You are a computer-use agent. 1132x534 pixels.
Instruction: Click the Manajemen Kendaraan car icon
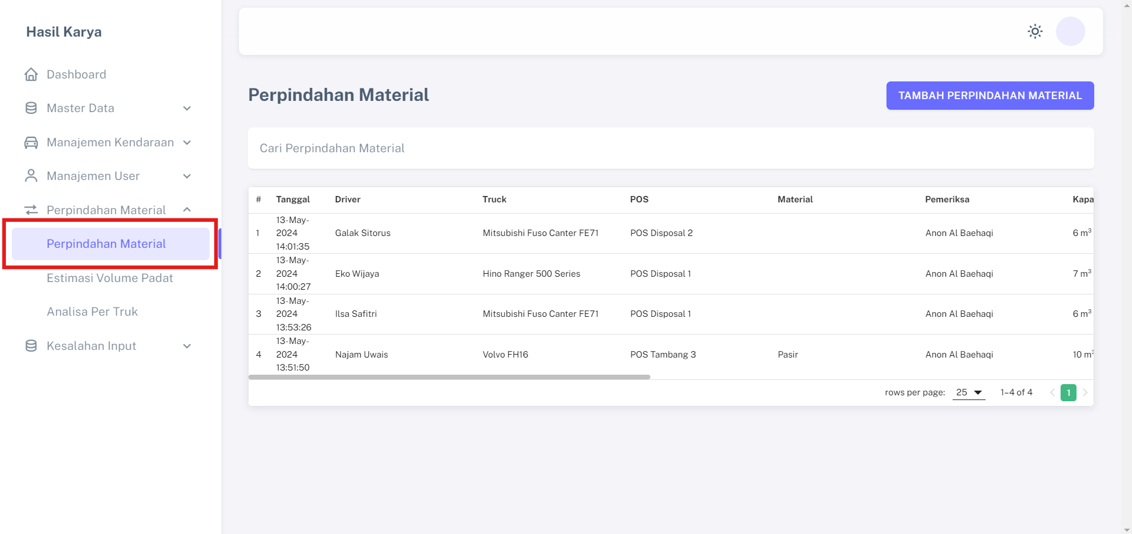pyautogui.click(x=31, y=142)
